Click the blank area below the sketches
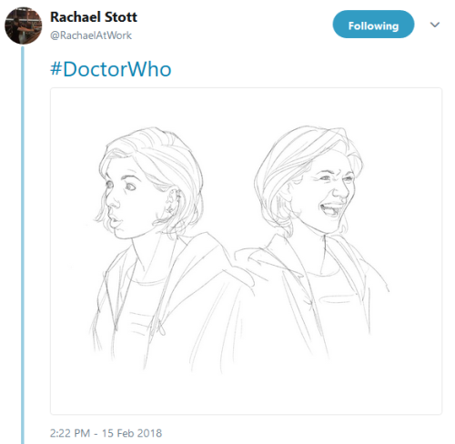Image resolution: width=455 pixels, height=444 pixels. 246,394
